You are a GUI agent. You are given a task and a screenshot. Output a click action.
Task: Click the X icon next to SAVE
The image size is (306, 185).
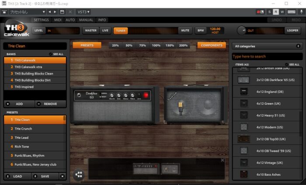coord(62,176)
